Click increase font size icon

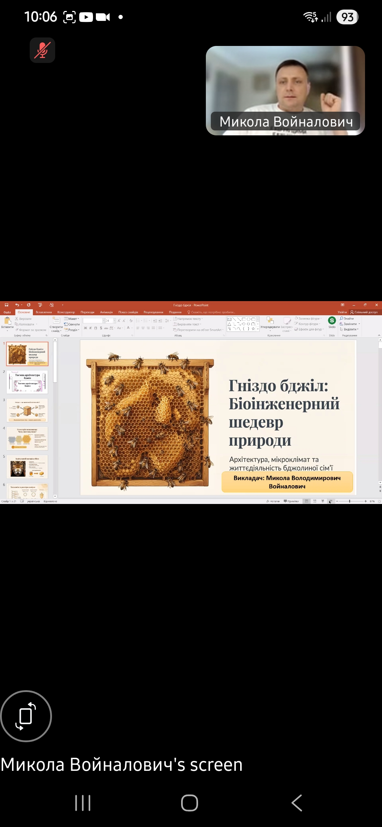click(119, 321)
